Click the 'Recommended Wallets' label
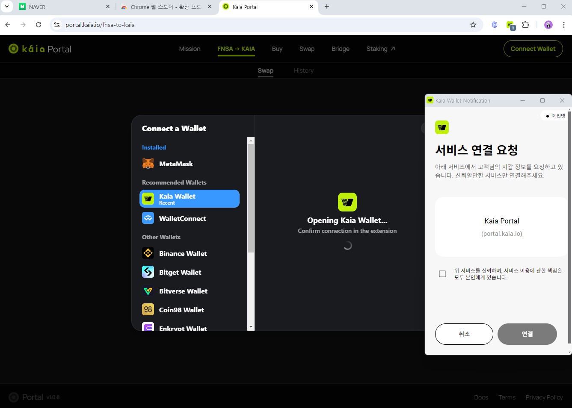The image size is (572, 408). coord(174,182)
